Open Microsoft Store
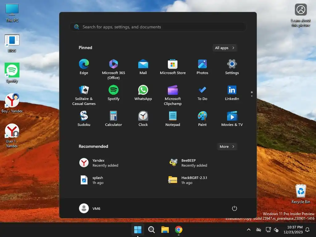316x237 pixels. click(x=173, y=67)
